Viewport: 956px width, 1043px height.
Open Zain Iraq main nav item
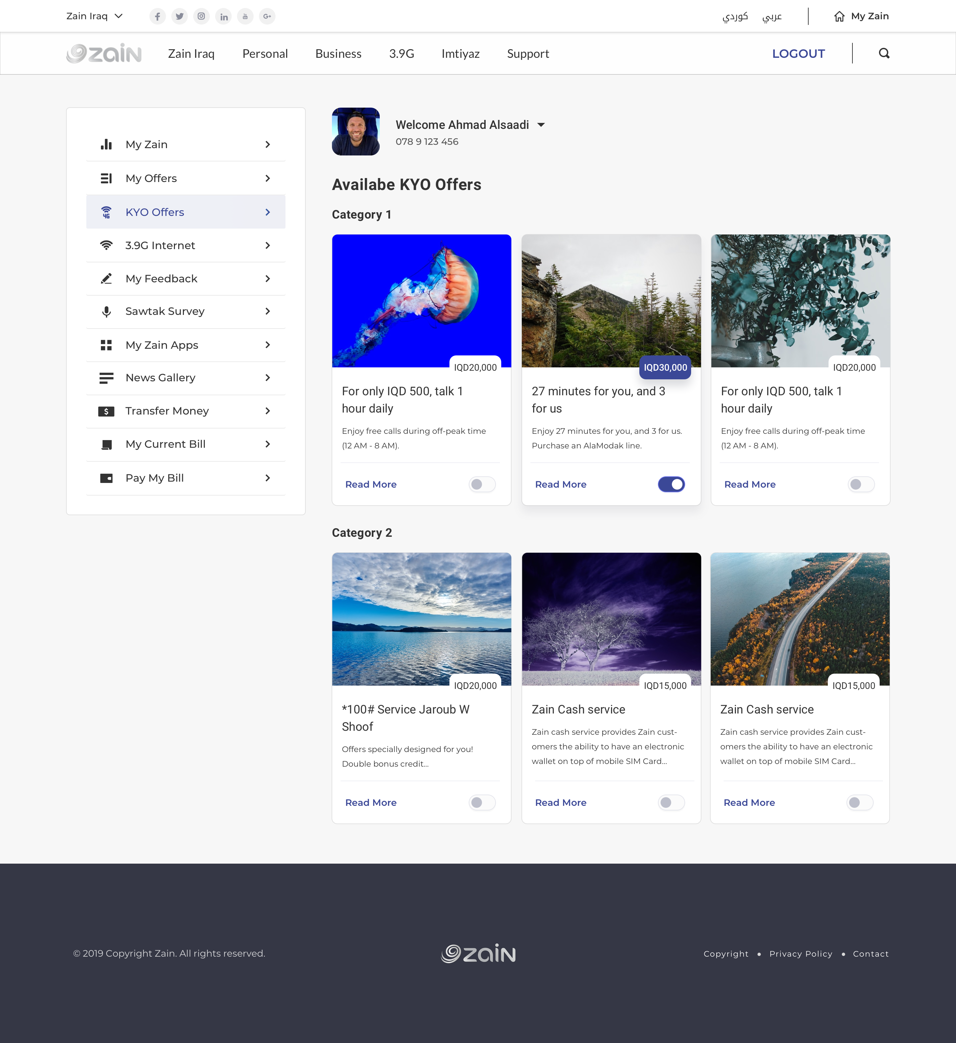click(192, 54)
